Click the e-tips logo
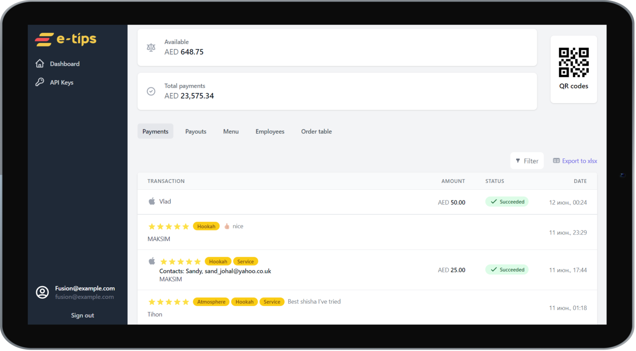Screen dimensions: 636x351 click(66, 39)
